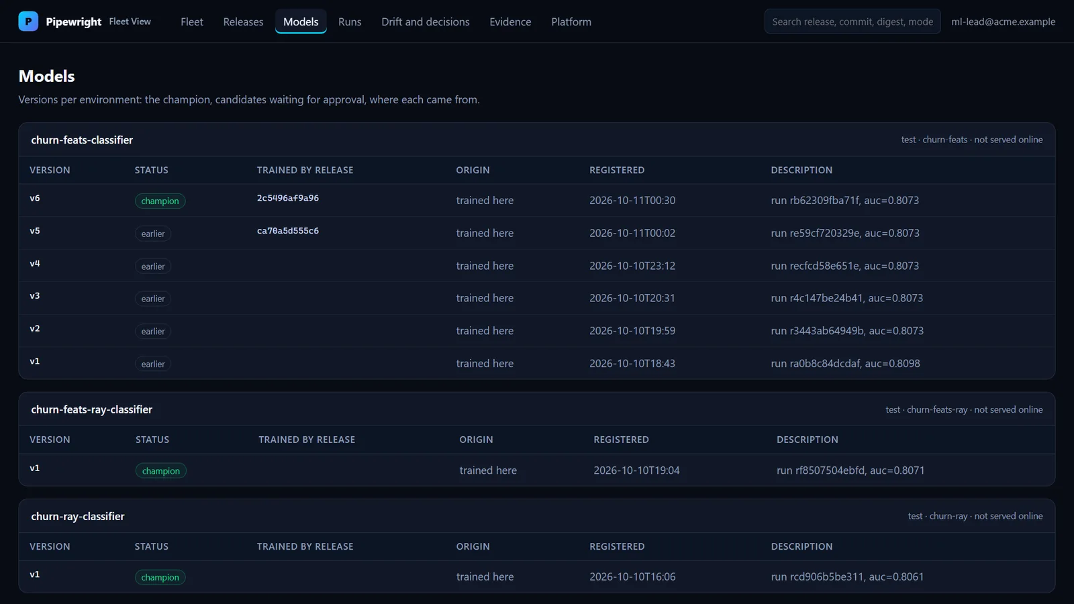The image size is (1074, 604).
Task: Click earlier badge in v5 row
Action: pos(153,234)
